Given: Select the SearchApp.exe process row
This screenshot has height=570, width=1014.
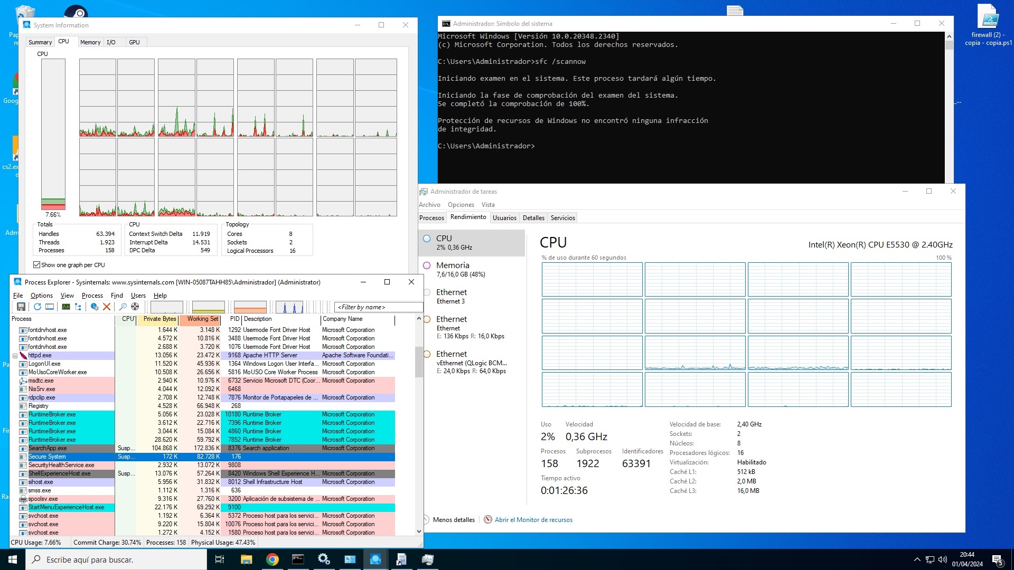Looking at the screenshot, I should coord(202,448).
